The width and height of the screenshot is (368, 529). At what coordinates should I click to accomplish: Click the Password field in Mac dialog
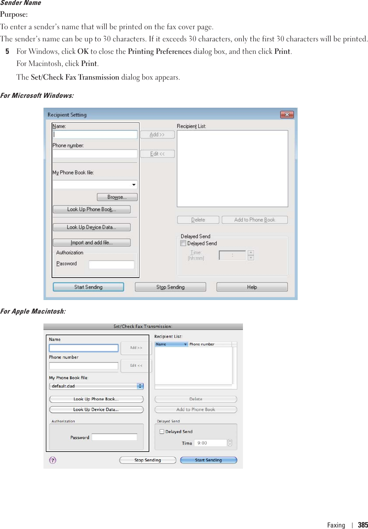[114, 437]
